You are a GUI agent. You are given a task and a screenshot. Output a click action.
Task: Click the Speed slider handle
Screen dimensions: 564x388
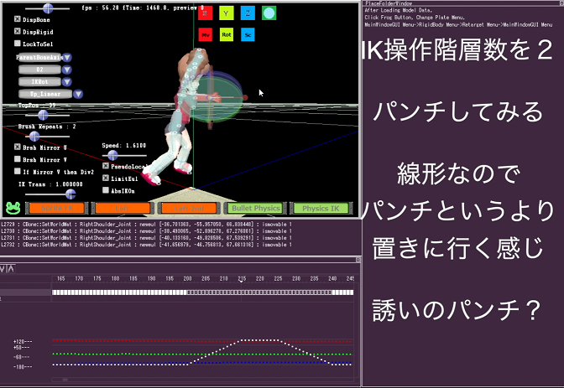pyautogui.click(x=114, y=155)
